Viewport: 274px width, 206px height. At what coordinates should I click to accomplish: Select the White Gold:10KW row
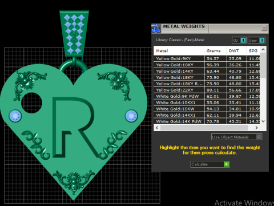[x=207, y=109]
